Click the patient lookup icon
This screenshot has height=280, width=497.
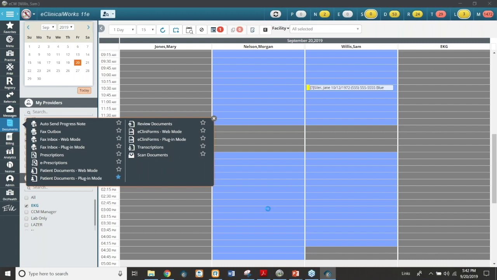pos(105,14)
